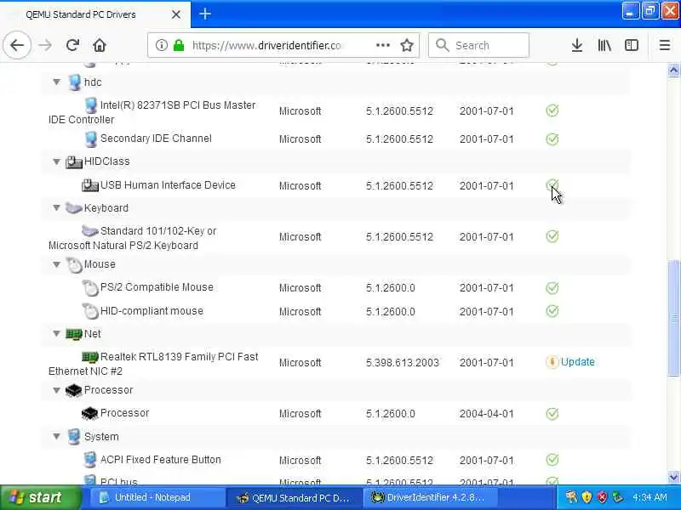Click the 2004-04-01 date cell

486,414
